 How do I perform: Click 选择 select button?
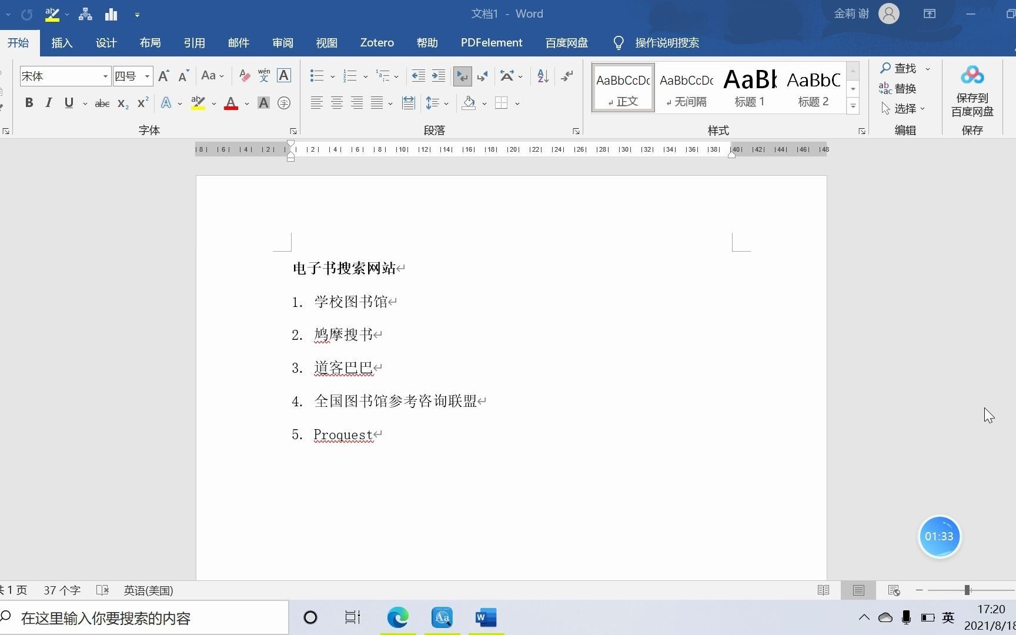coord(903,108)
